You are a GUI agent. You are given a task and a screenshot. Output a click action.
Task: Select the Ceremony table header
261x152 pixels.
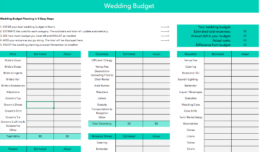102,54
